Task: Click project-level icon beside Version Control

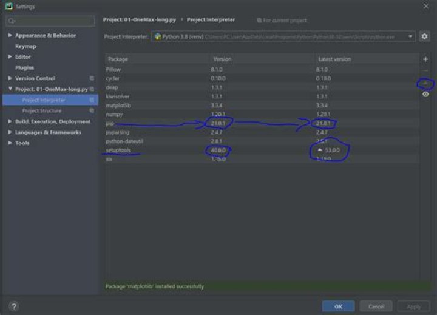Action: (92, 78)
